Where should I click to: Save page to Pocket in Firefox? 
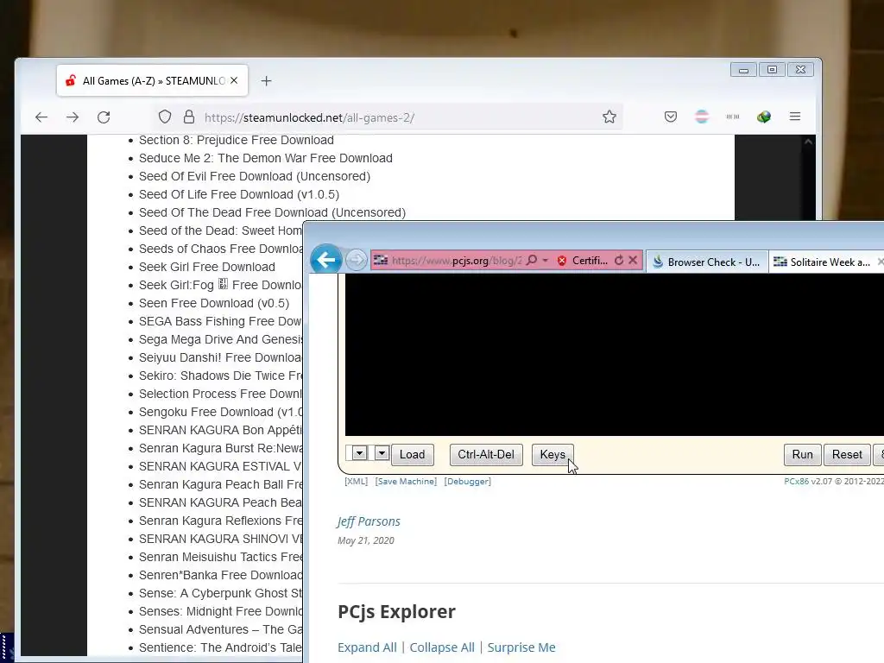(x=670, y=117)
